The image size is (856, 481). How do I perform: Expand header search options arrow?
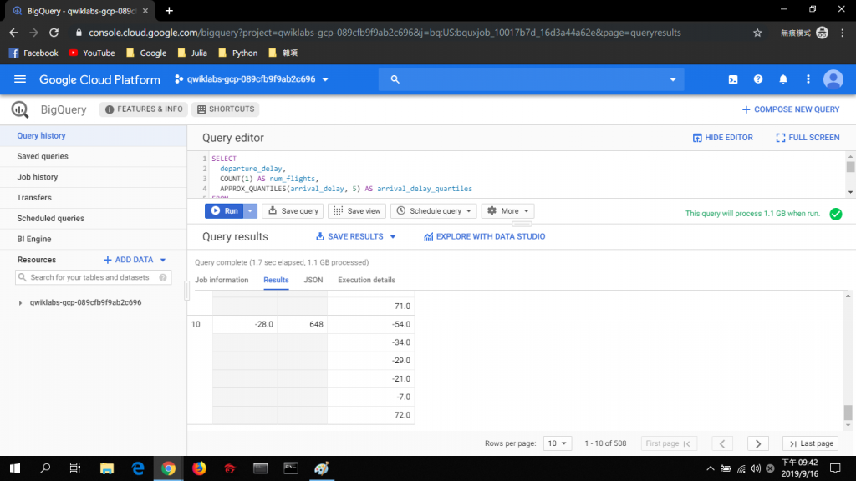(673, 79)
